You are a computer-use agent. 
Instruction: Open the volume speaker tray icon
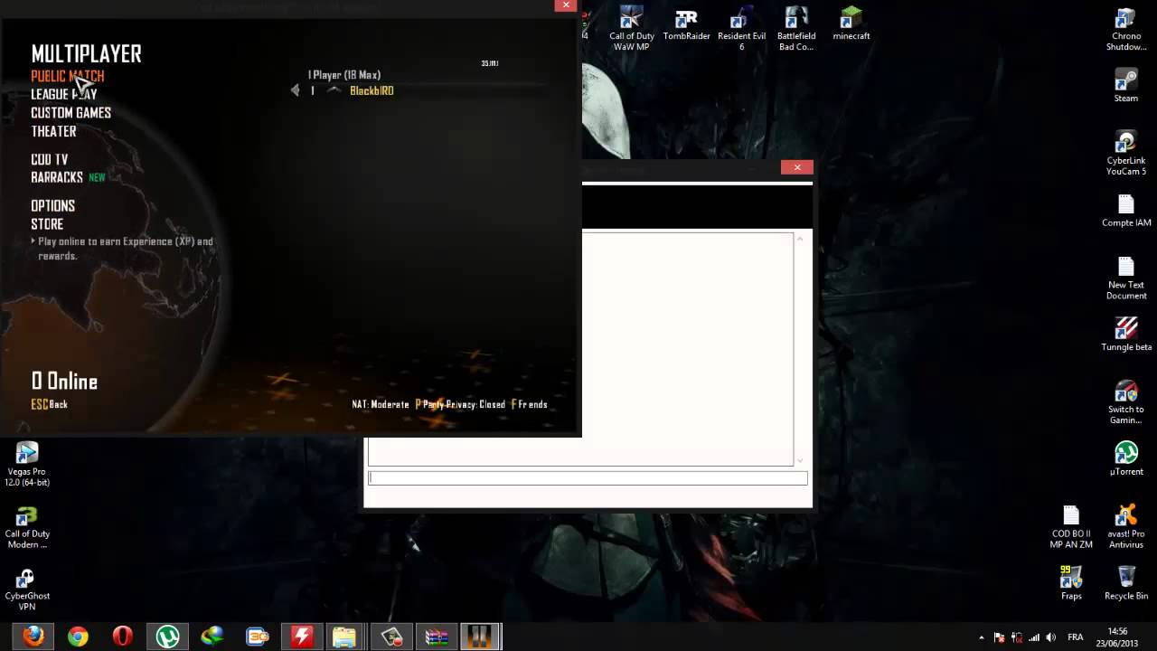click(1051, 637)
